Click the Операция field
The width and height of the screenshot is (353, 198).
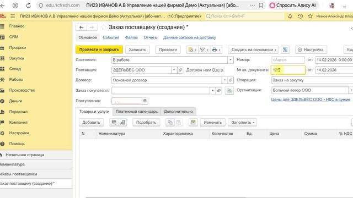(x=312, y=80)
